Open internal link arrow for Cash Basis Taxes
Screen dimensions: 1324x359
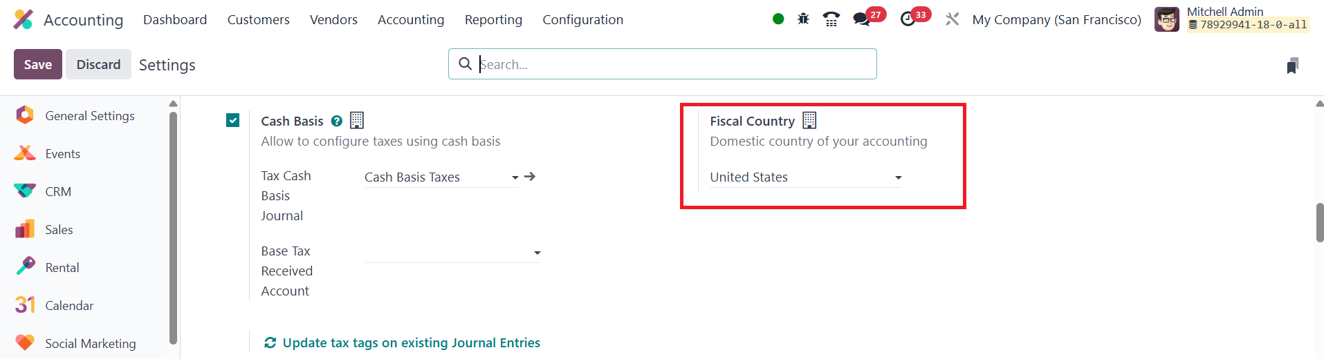coord(530,177)
